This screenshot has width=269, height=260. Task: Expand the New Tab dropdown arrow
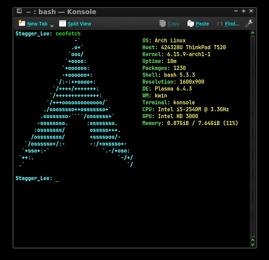point(52,25)
